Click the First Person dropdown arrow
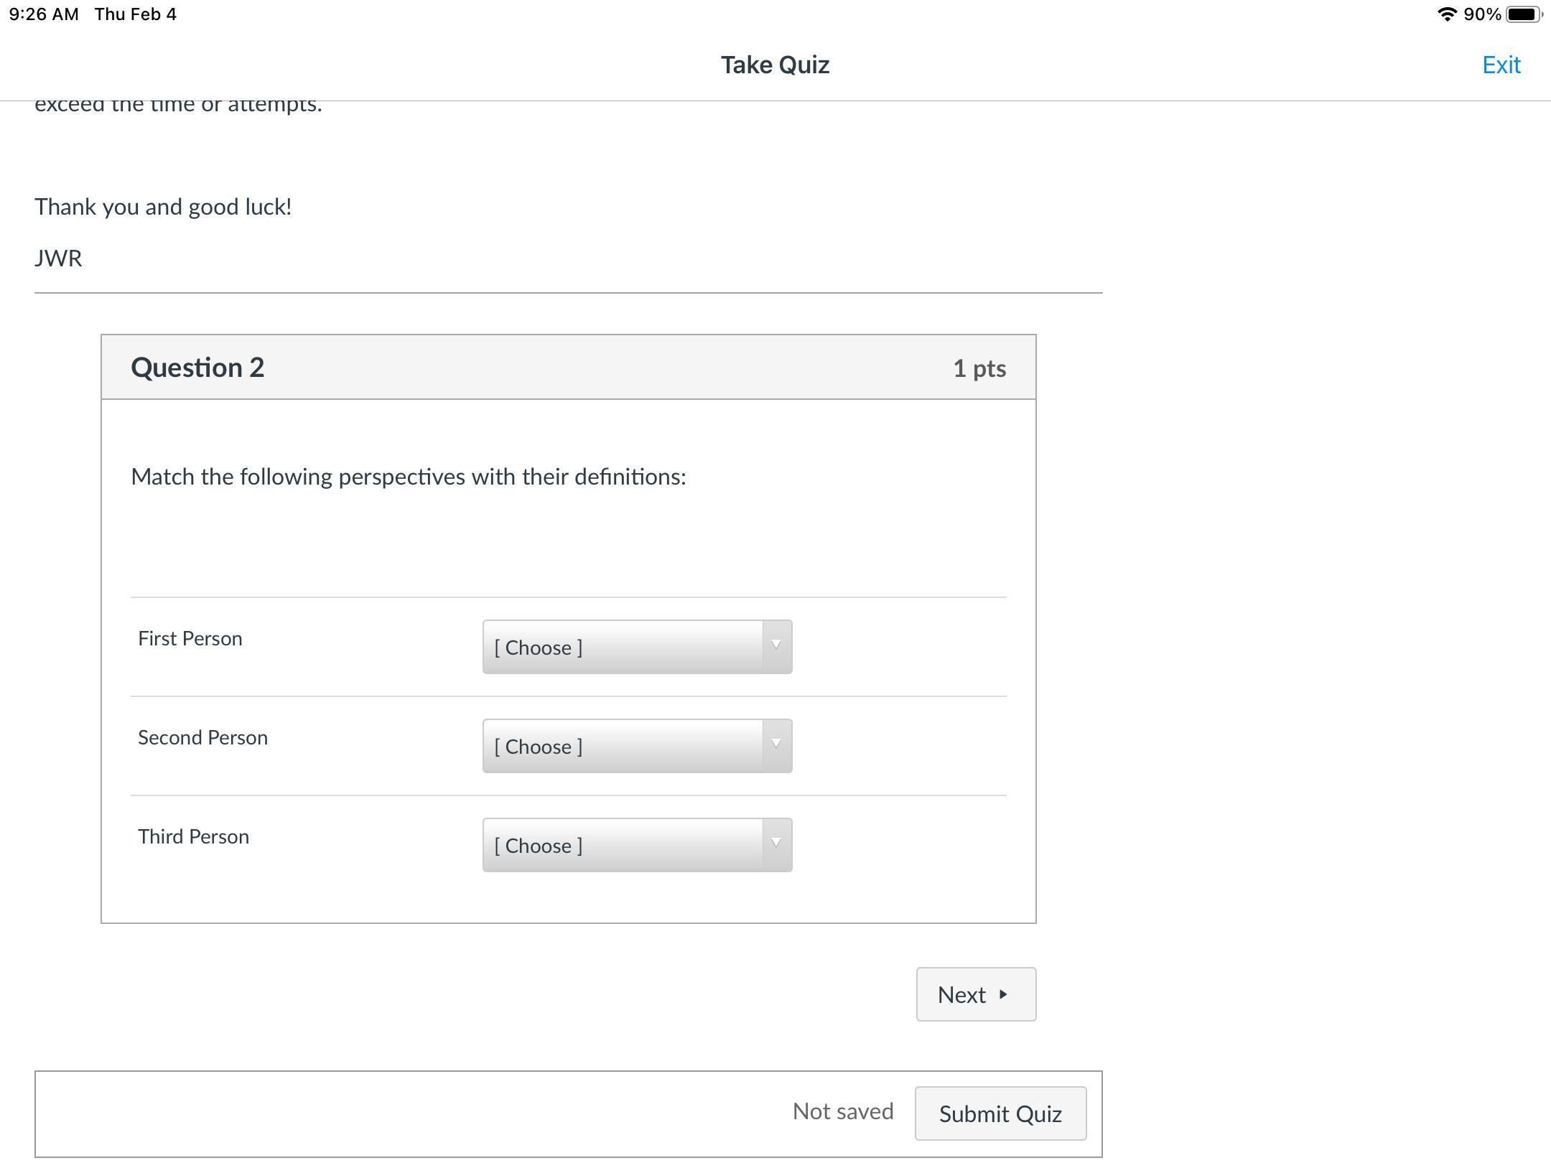 click(776, 645)
